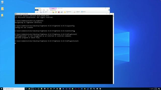The width and height of the screenshot is (161, 90).
Task: Open the notification center icon
Action: click(x=159, y=89)
